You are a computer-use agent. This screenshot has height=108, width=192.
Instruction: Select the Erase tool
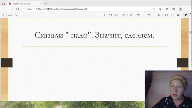click(159, 15)
